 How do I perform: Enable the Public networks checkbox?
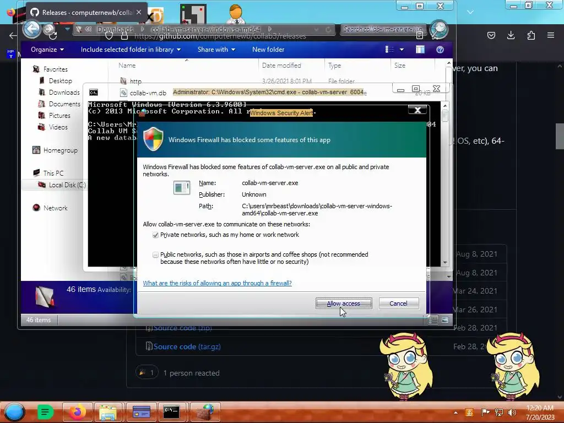coord(155,254)
